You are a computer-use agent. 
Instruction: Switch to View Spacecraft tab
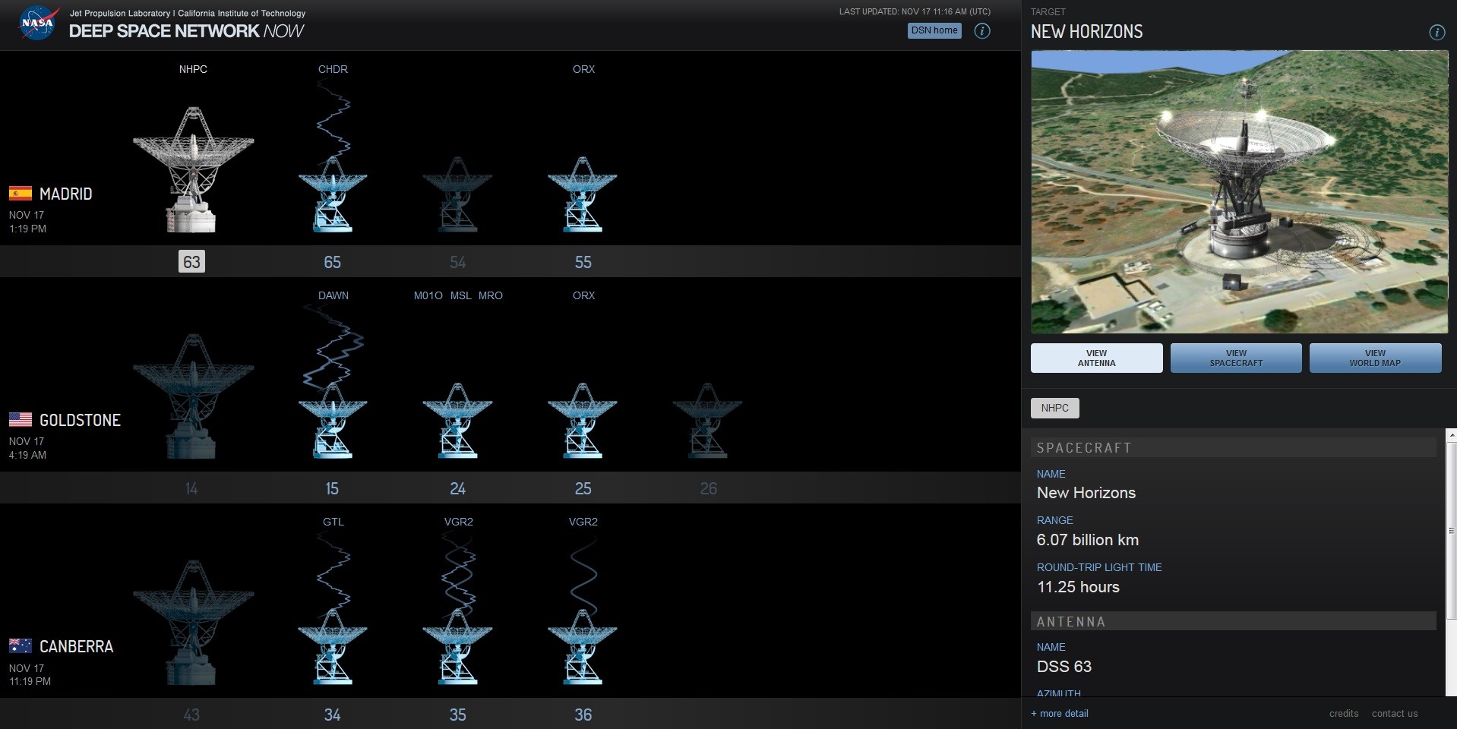coord(1236,358)
